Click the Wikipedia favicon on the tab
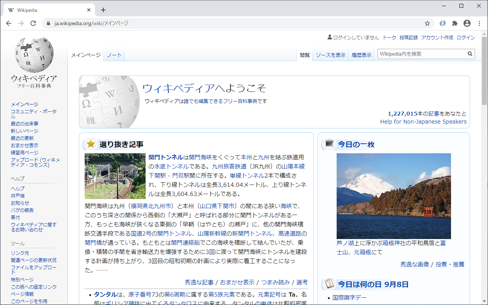Screen dimensions: 488x305 pyautogui.click(x=11, y=10)
